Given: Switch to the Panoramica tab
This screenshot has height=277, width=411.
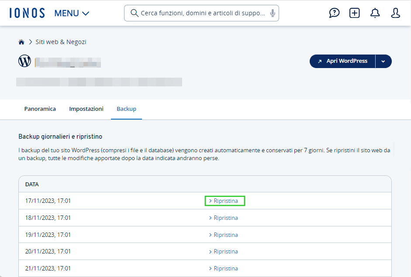Looking at the screenshot, I should (40, 109).
